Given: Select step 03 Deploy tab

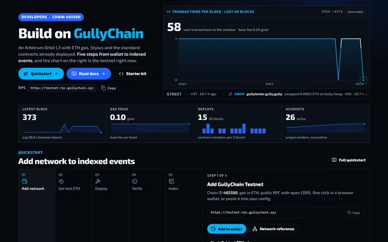Looking at the screenshot, I should pyautogui.click(x=110, y=205).
